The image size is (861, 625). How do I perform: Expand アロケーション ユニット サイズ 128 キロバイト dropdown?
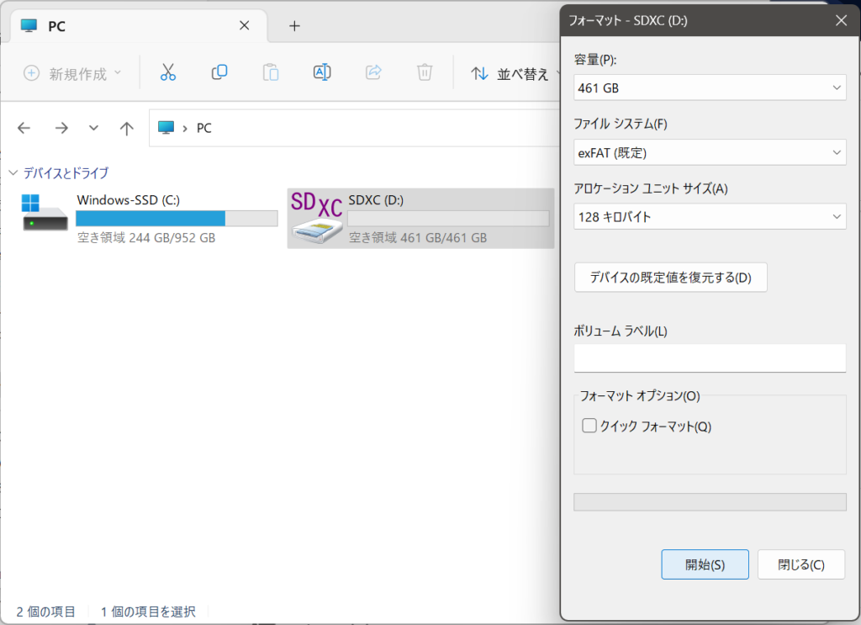[710, 217]
